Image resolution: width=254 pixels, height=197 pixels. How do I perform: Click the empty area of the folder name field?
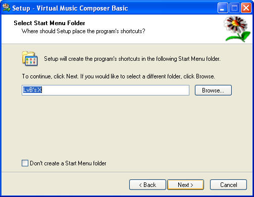click(115, 90)
